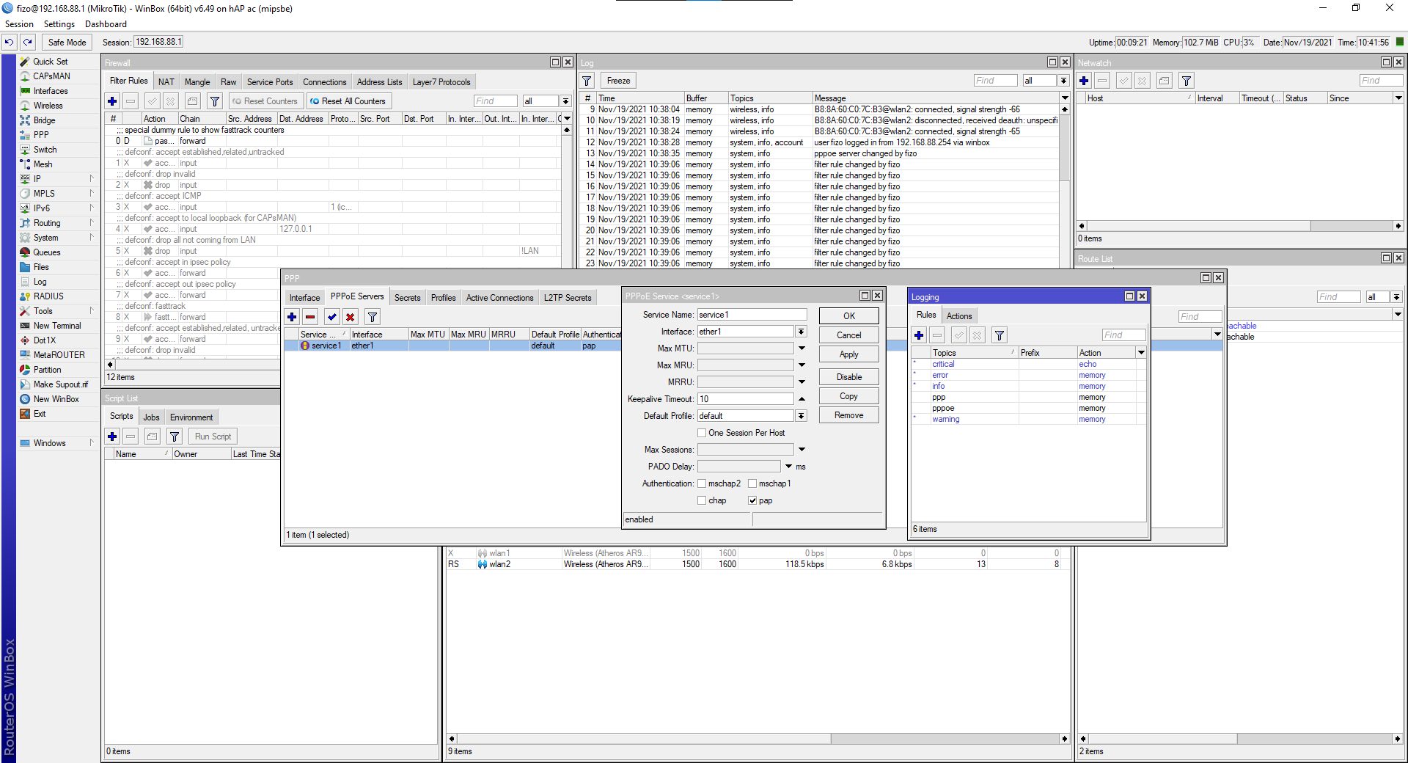1408x763 pixels.
Task: Toggle One Session Per Host checkbox
Action: click(x=702, y=433)
